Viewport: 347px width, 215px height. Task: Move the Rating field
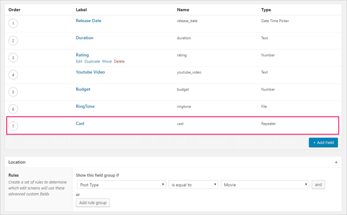pos(107,61)
